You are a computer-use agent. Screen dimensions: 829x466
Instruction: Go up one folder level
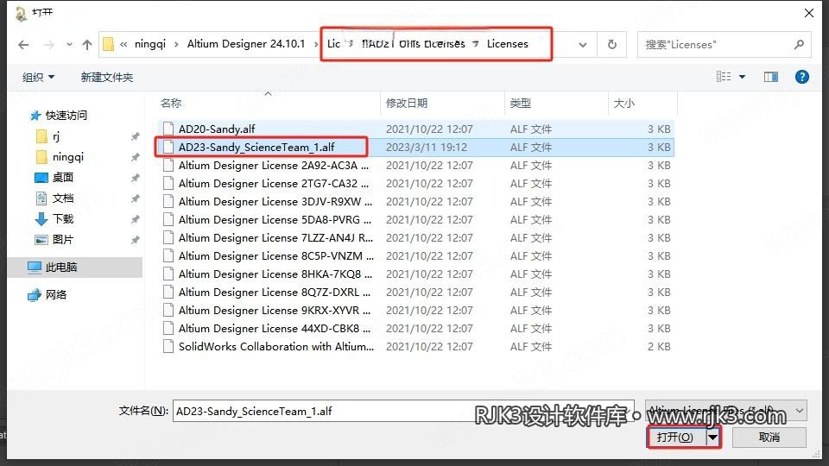click(87, 45)
